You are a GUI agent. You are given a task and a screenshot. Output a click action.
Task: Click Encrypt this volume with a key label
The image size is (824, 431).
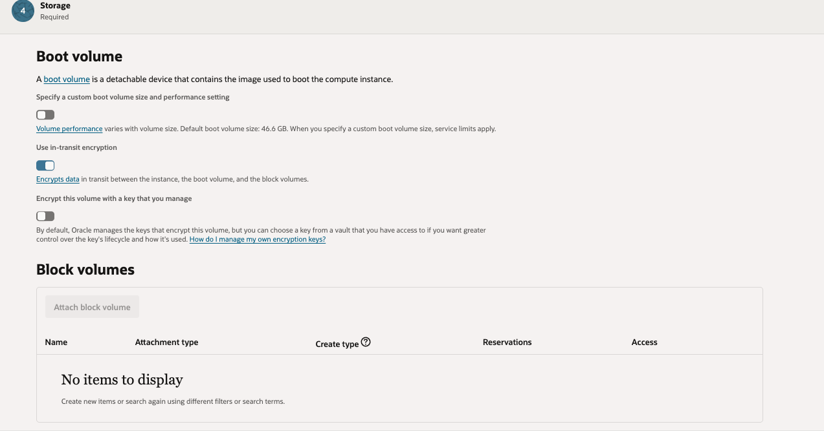pos(114,198)
